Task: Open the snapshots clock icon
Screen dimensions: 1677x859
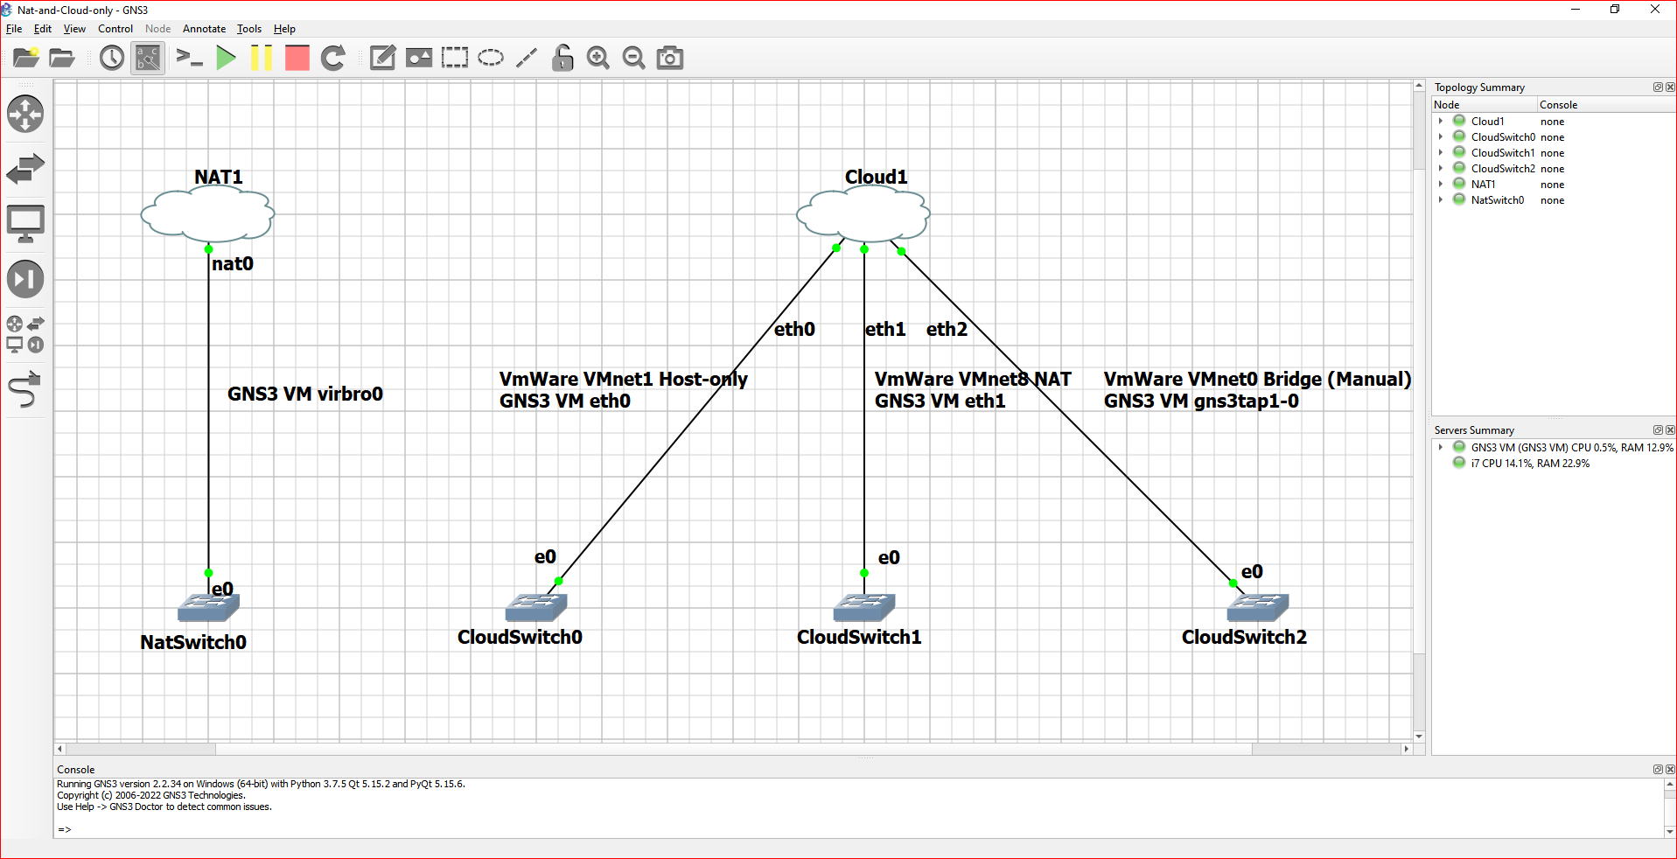Action: [x=112, y=58]
